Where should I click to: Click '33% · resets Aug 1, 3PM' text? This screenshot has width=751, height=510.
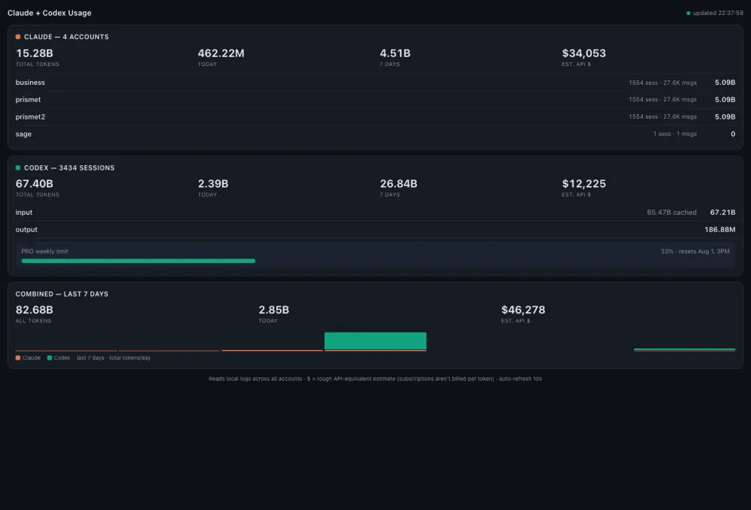[x=695, y=252]
